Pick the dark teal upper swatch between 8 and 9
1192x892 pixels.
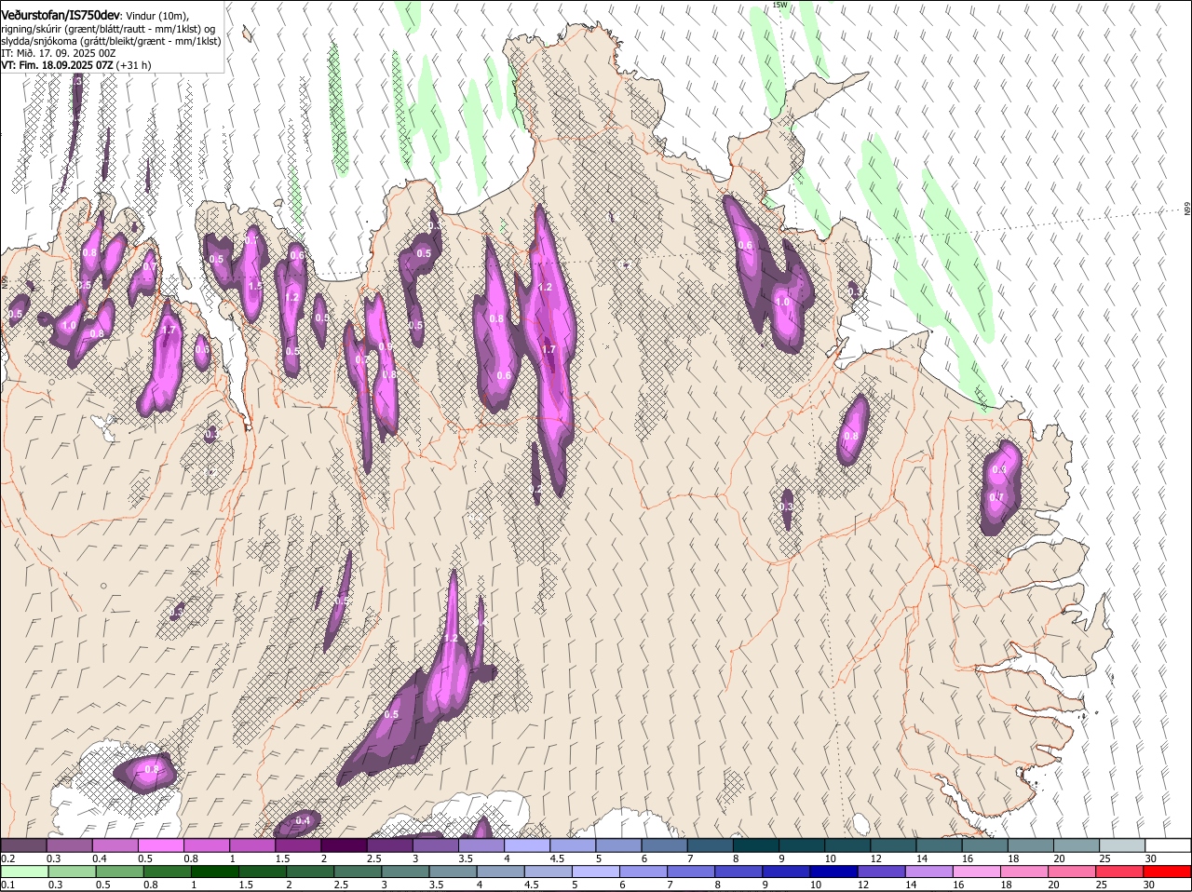pyautogui.click(x=756, y=845)
